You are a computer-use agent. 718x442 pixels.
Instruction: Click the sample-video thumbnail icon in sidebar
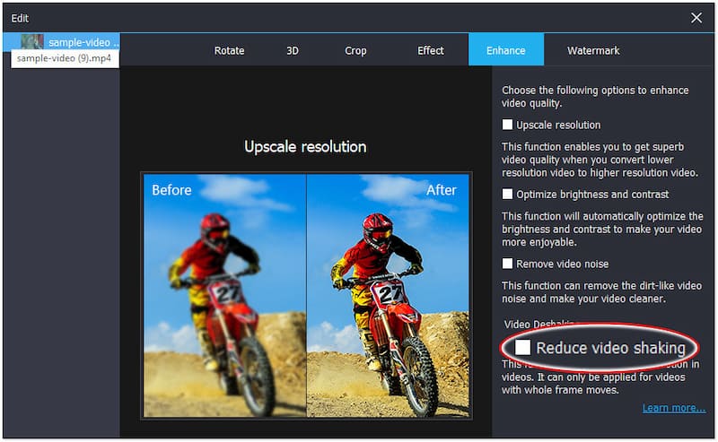tap(32, 42)
